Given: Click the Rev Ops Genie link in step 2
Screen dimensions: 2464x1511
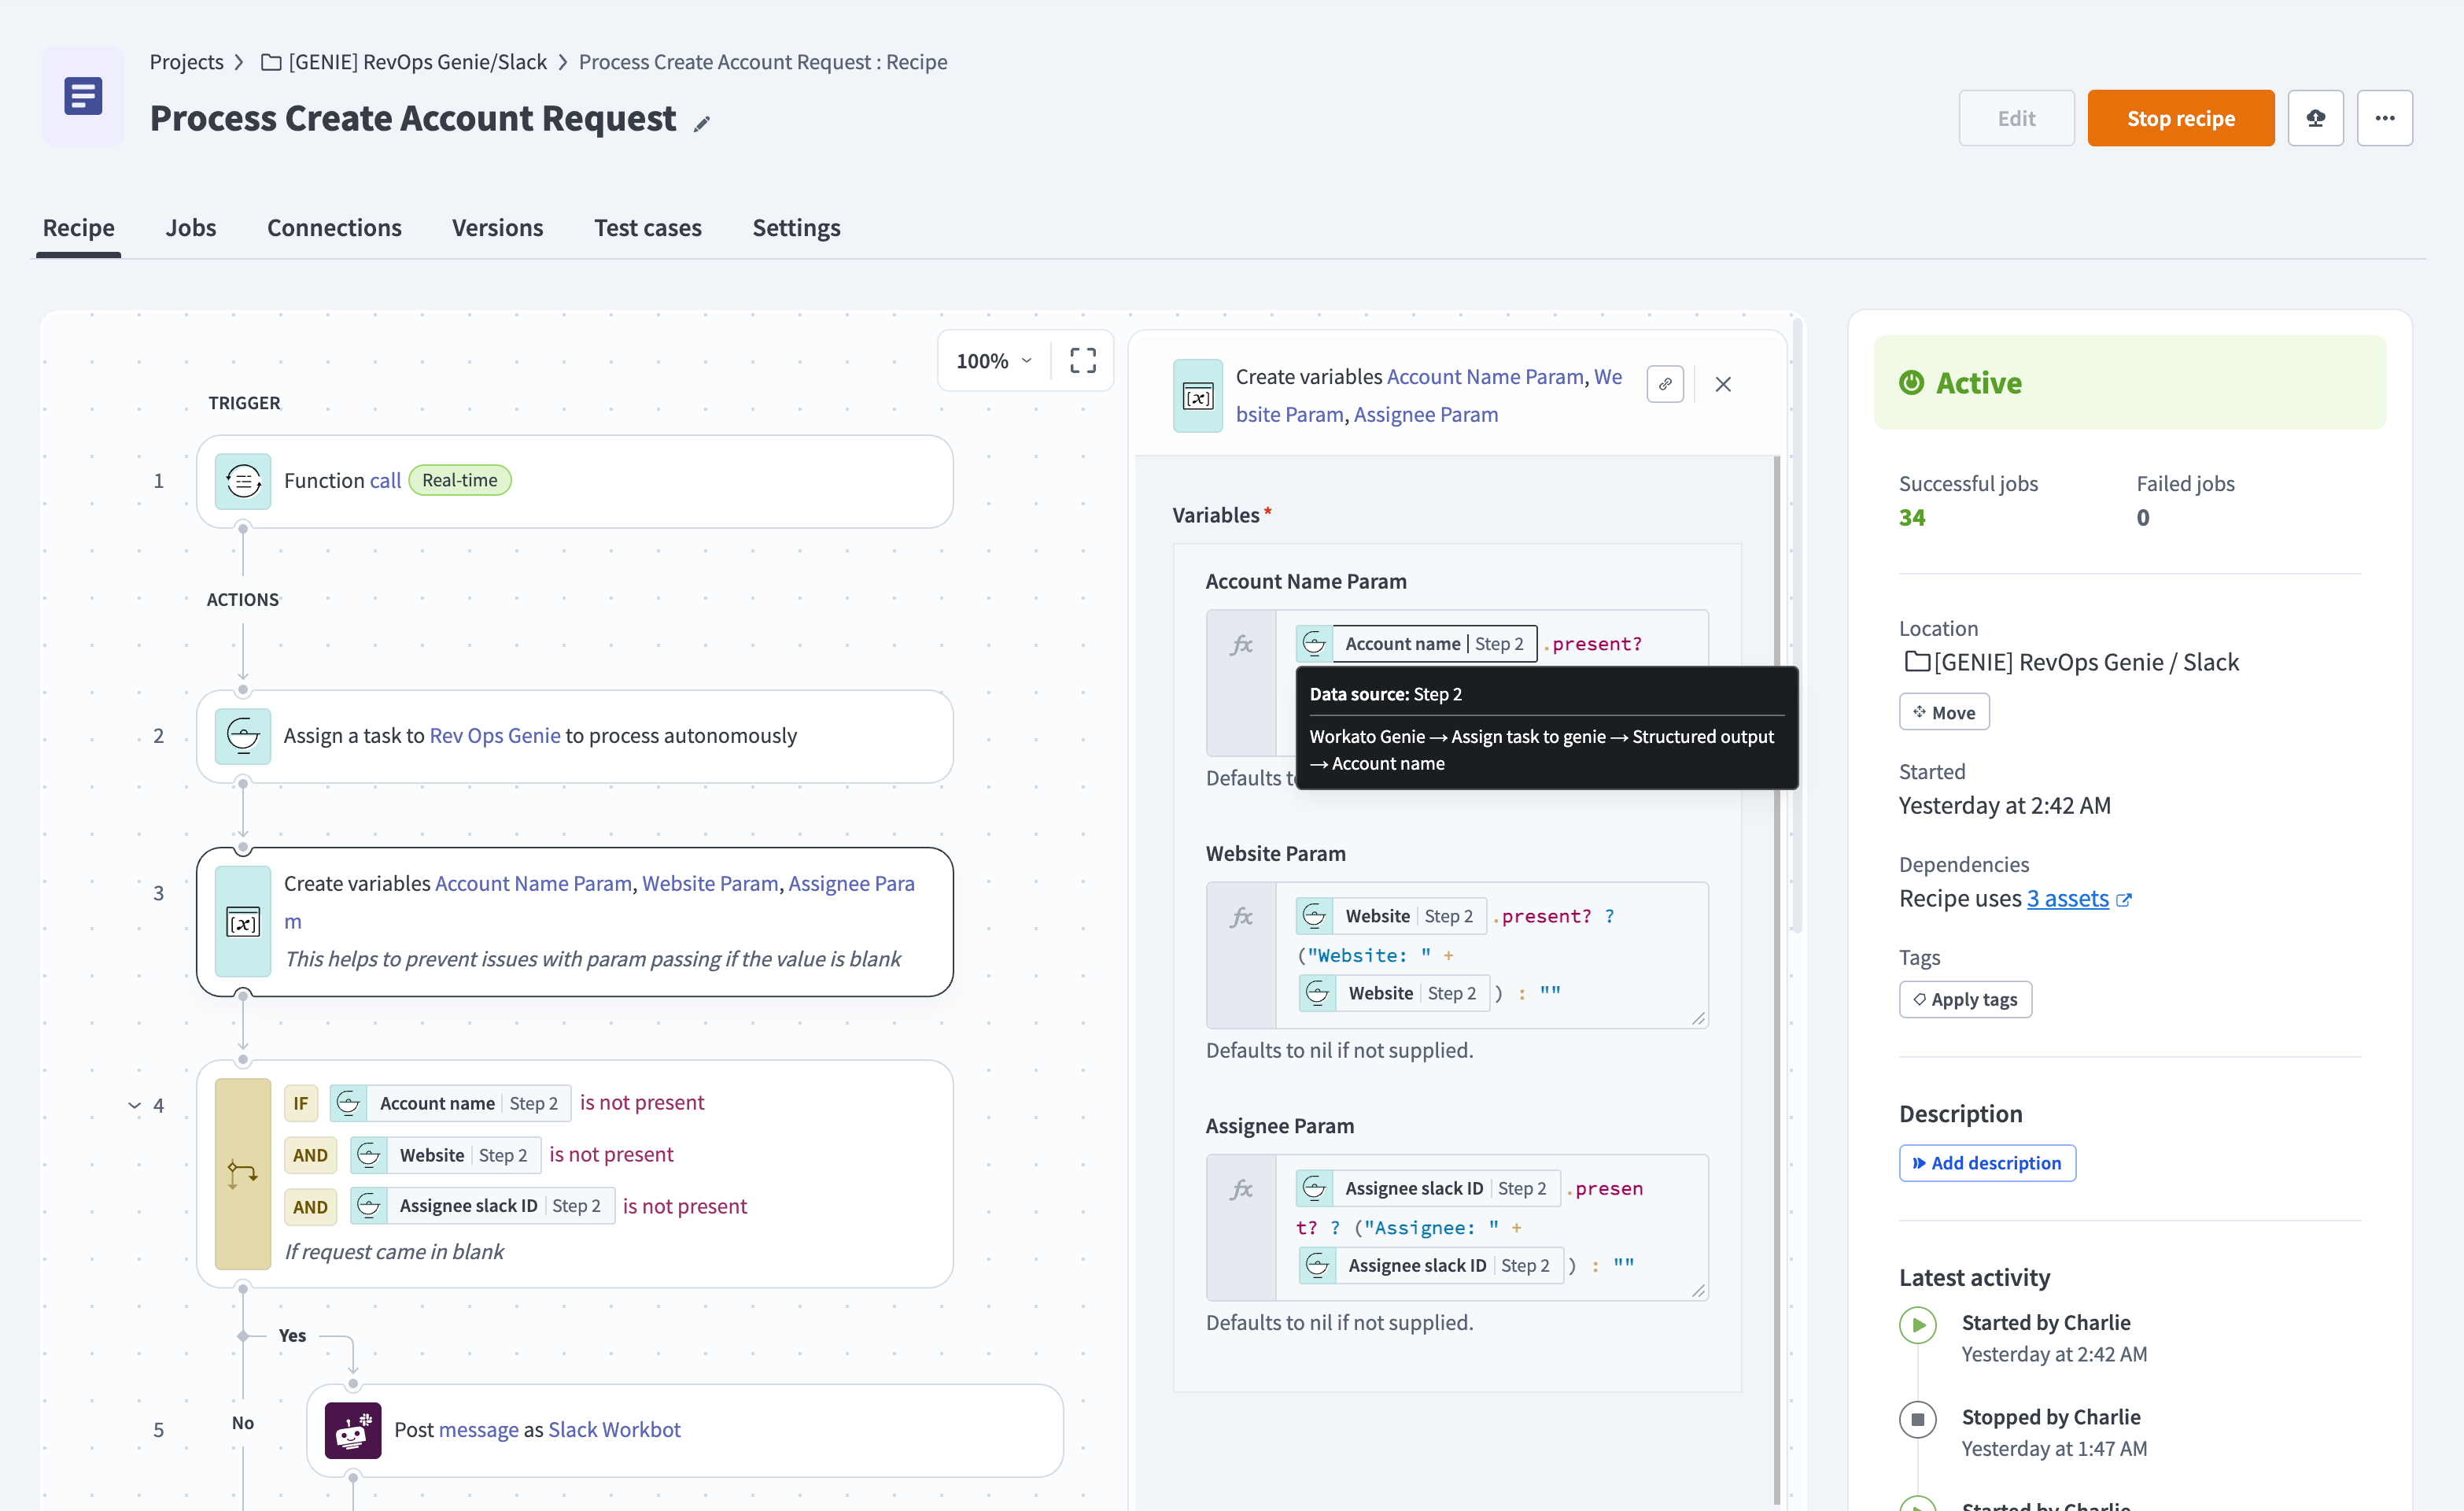Looking at the screenshot, I should tap(495, 736).
